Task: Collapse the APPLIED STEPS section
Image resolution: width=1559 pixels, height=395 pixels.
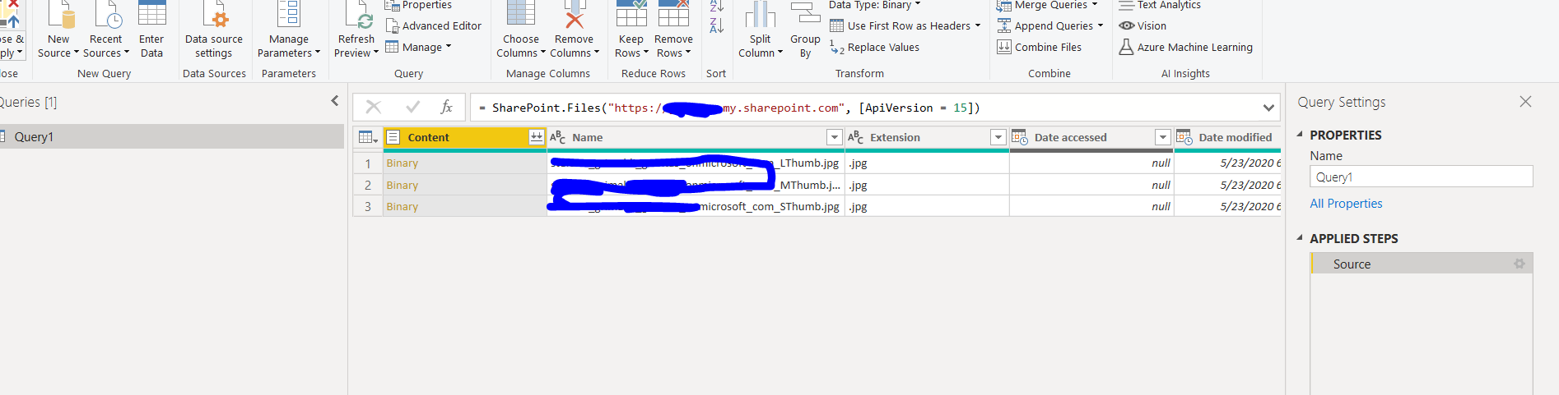Action: tap(1301, 238)
